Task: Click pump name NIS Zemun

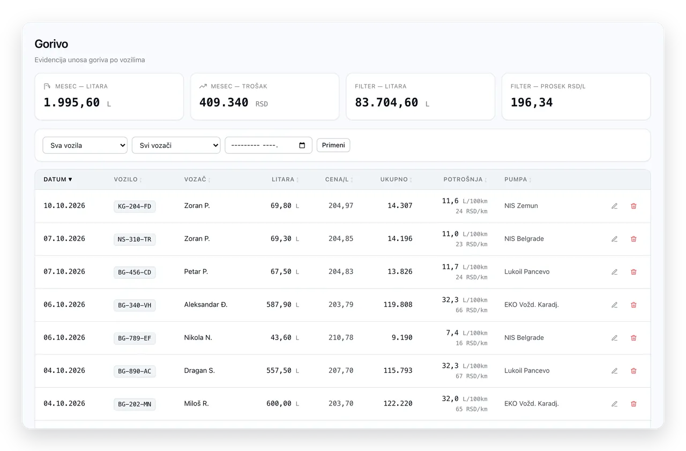Action: [521, 206]
